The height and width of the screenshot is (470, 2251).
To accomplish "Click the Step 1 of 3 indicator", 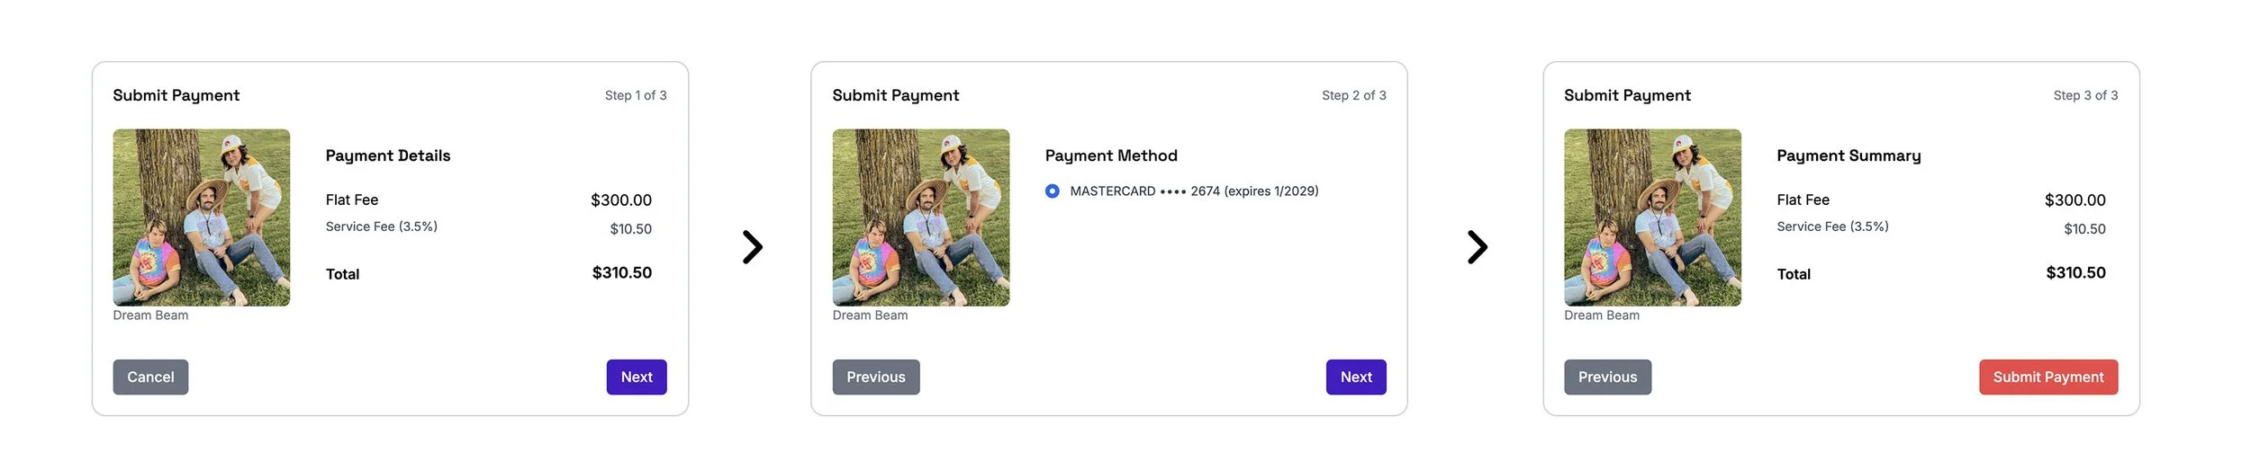I will point(636,95).
